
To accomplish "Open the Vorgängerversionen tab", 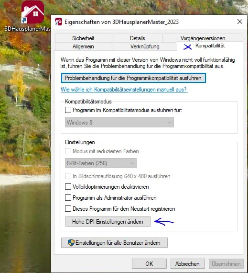I will [x=203, y=38].
